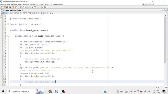The width and height of the screenshot is (168, 94).
Task: Go to Find Previous Occurrence icon
Action: pyautogui.click(x=26, y=13)
